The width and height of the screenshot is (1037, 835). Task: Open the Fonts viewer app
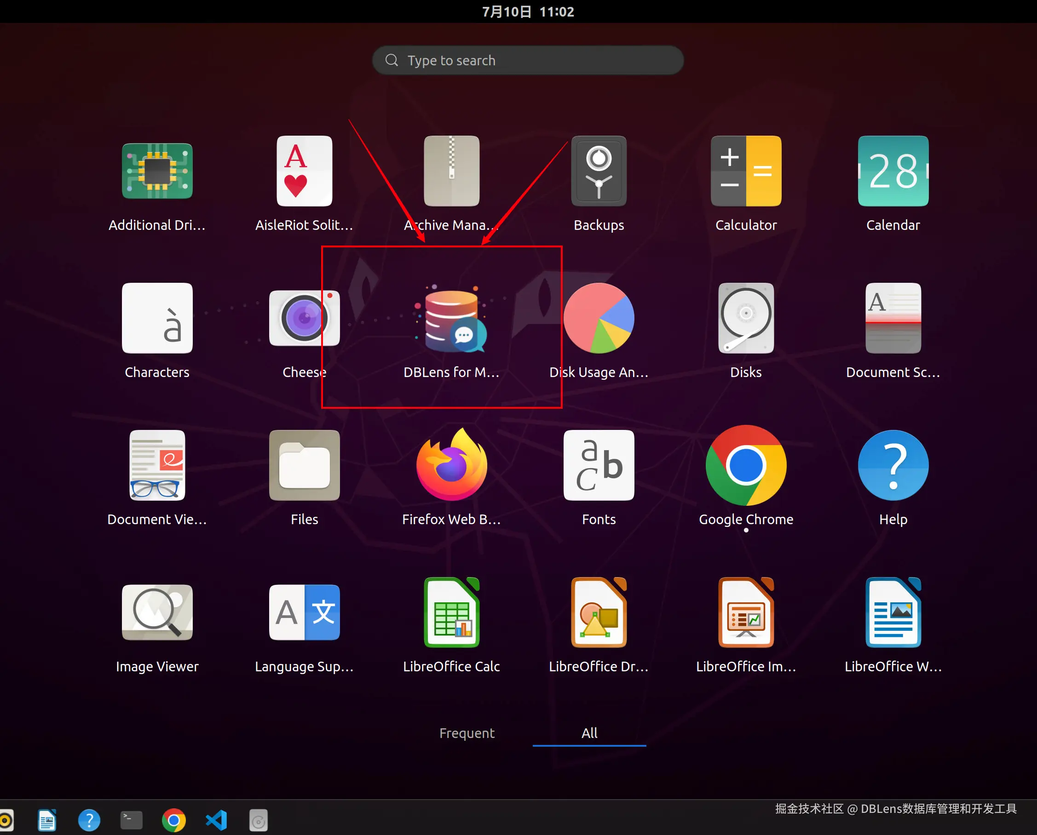point(599,466)
